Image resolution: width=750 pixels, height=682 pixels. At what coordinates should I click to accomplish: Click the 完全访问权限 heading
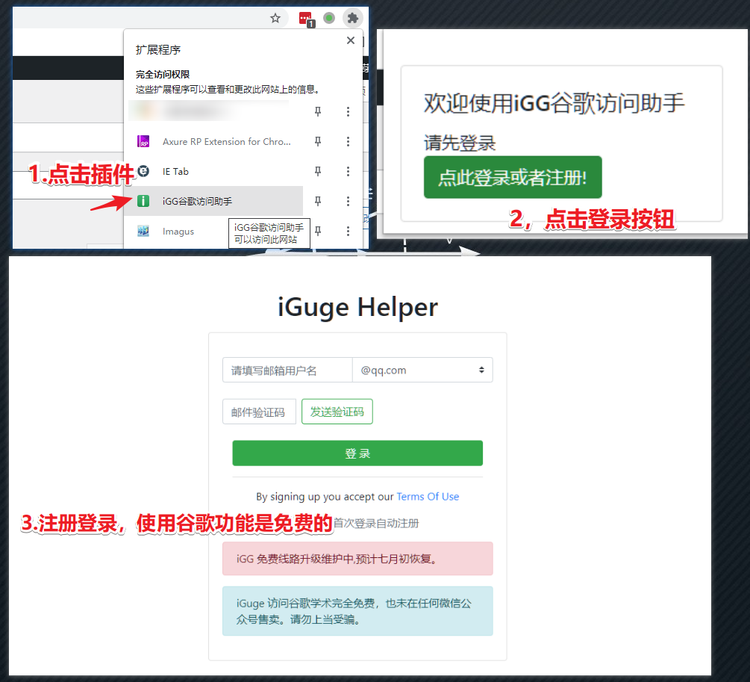click(x=163, y=74)
